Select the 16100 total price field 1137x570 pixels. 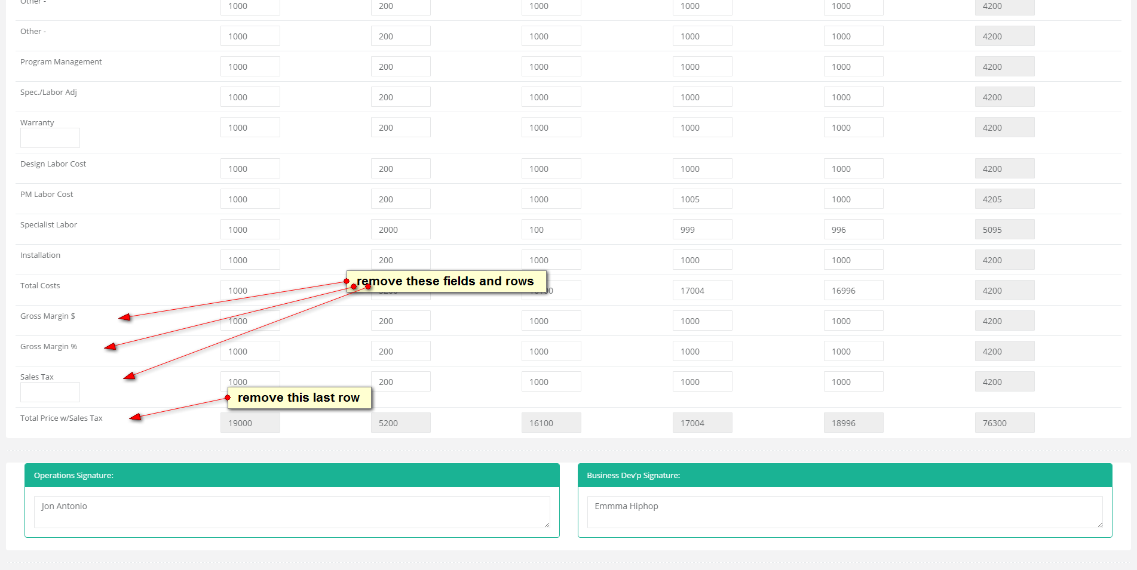coord(551,423)
